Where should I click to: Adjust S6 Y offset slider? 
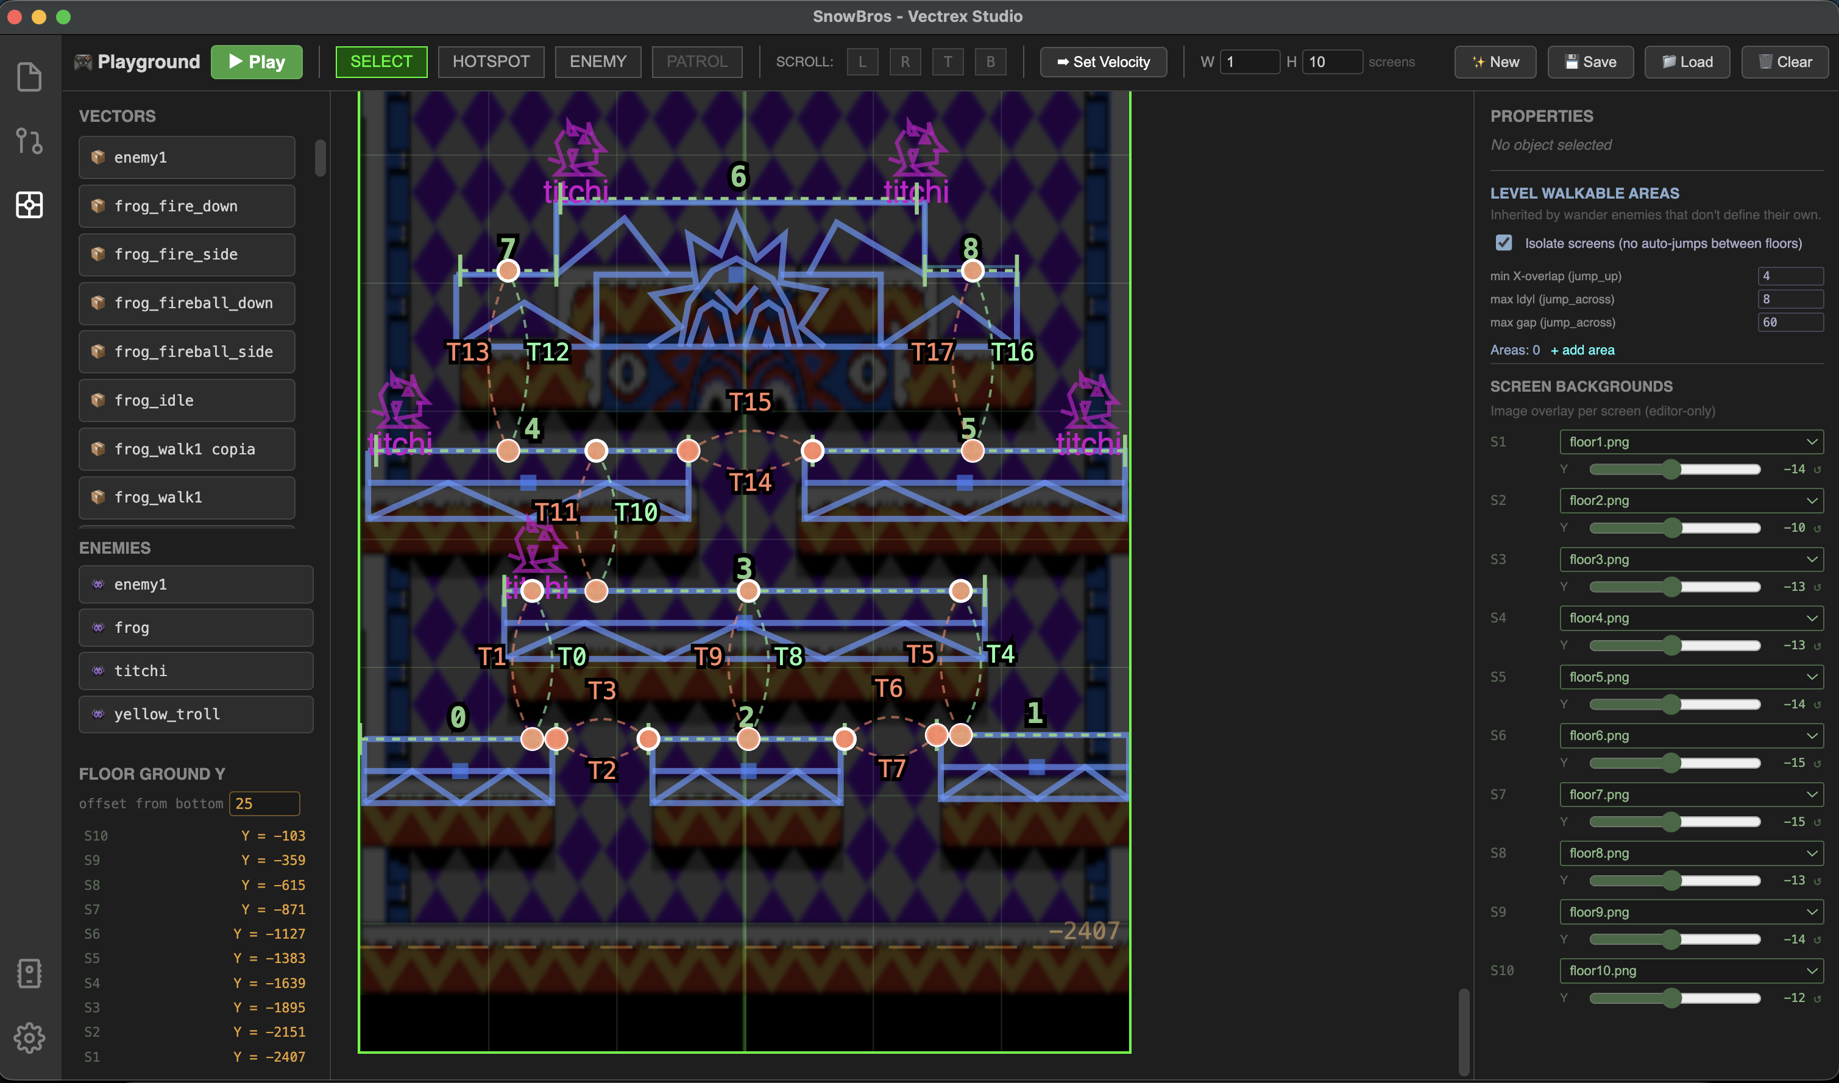coord(1674,763)
